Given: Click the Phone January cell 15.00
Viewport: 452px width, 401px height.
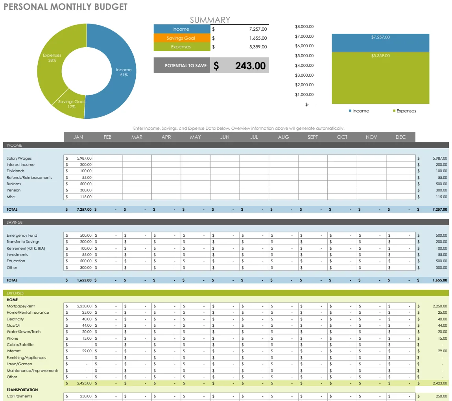Looking at the screenshot, I should [78, 338].
